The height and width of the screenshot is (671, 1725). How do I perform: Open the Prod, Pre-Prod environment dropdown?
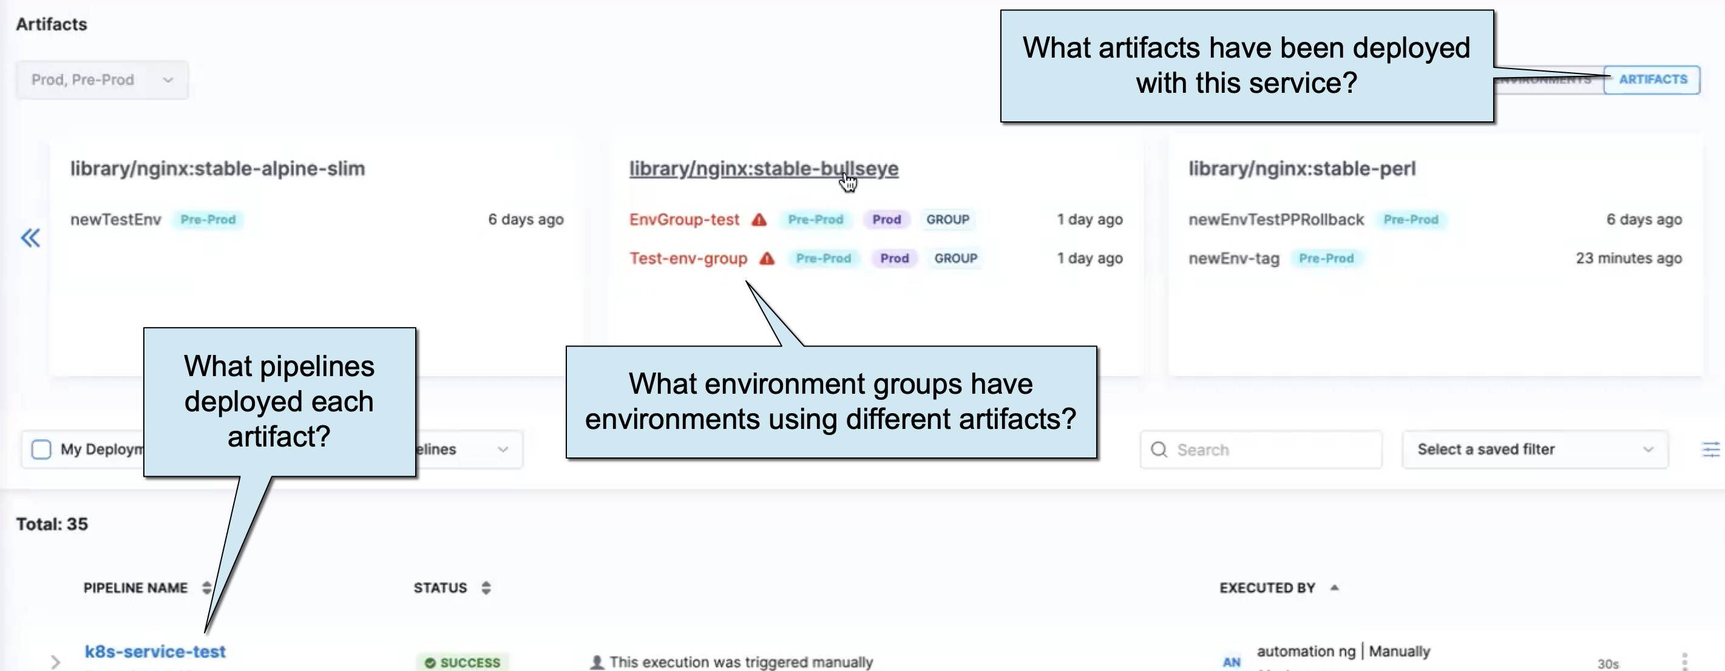pyautogui.click(x=102, y=80)
